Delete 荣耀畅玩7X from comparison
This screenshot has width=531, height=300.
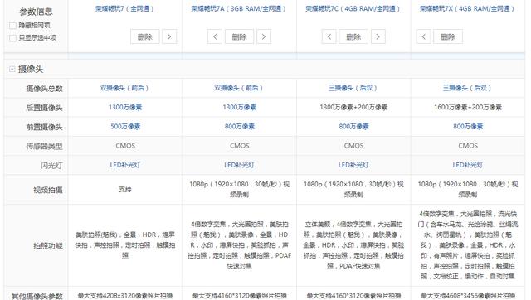click(448, 36)
